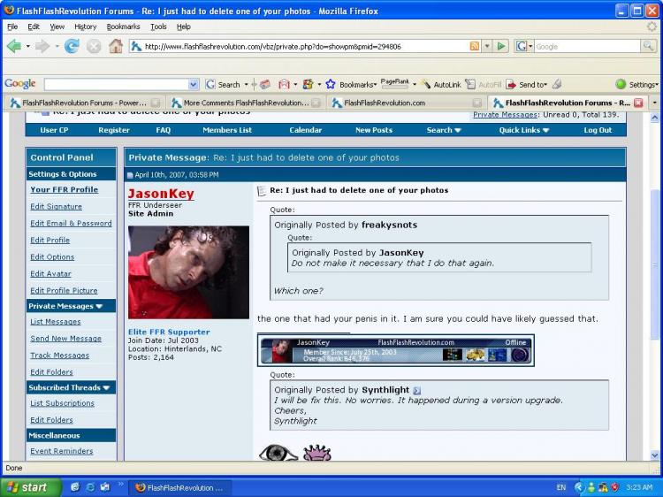663x497 pixels.
Task: Click the search magnifier icon
Action: point(647,46)
